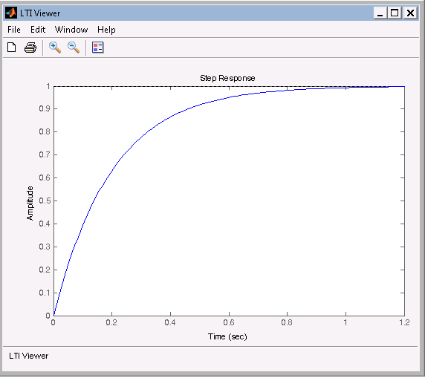Screen dimensions: 425x378
Task: Close the LTI Viewer window
Action: tap(410, 13)
